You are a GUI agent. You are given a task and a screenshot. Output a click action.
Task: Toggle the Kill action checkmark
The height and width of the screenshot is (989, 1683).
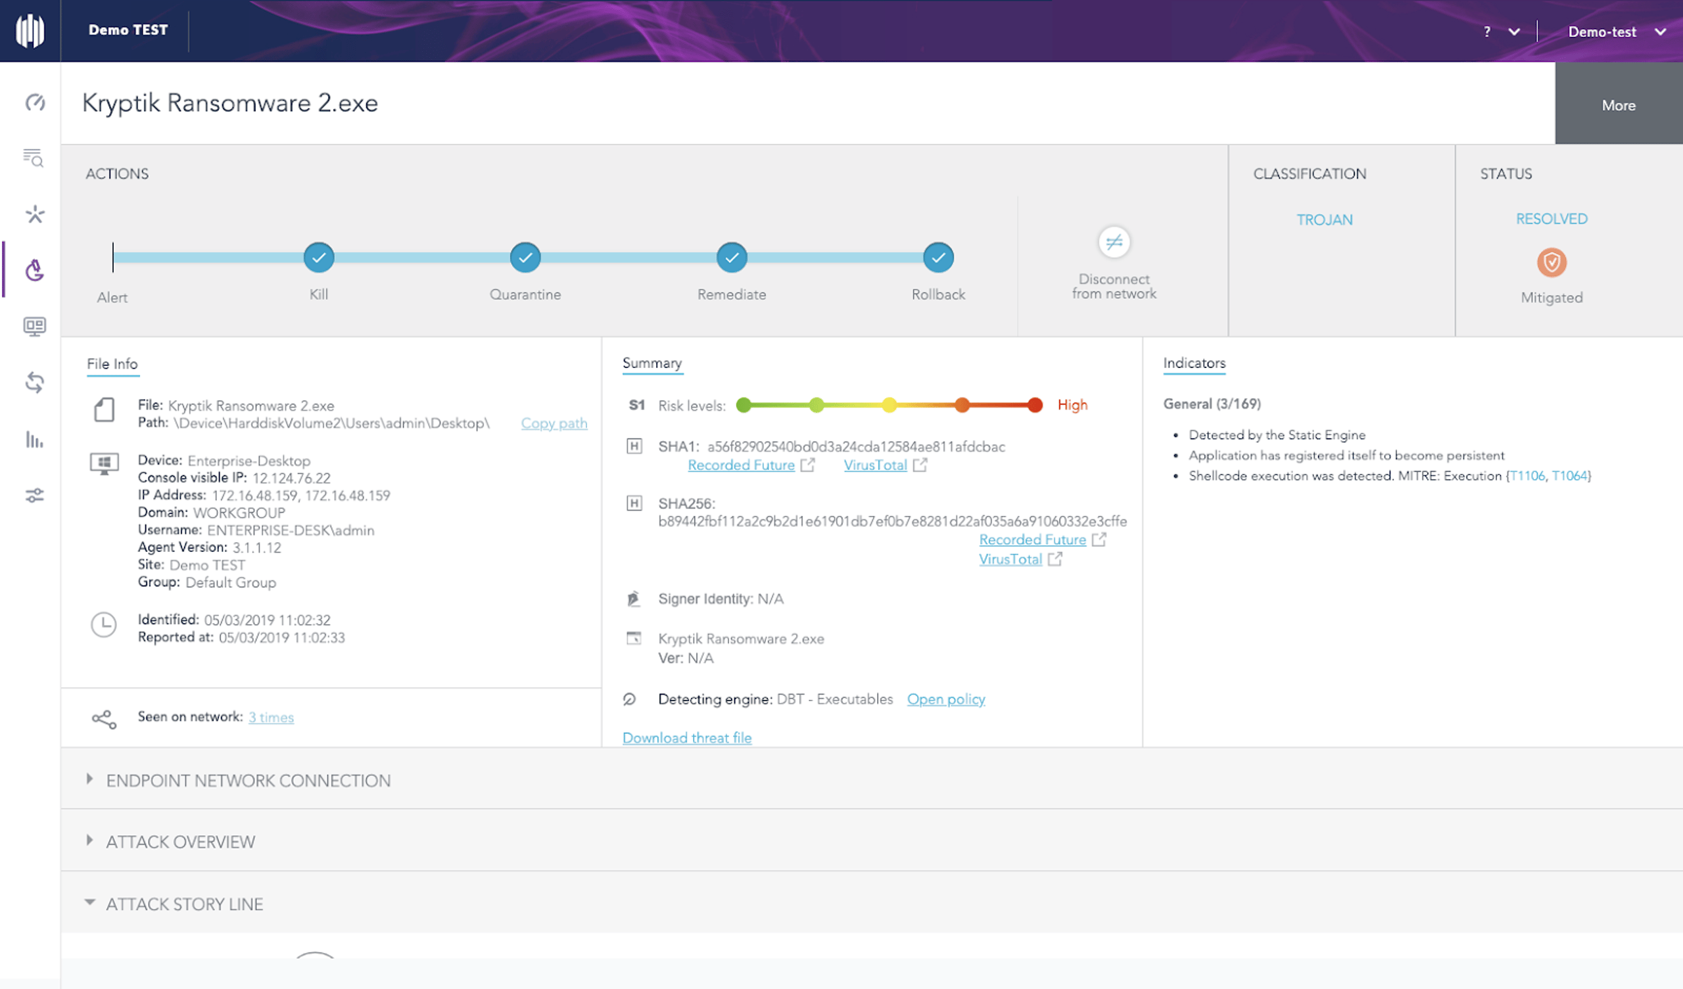click(x=319, y=258)
